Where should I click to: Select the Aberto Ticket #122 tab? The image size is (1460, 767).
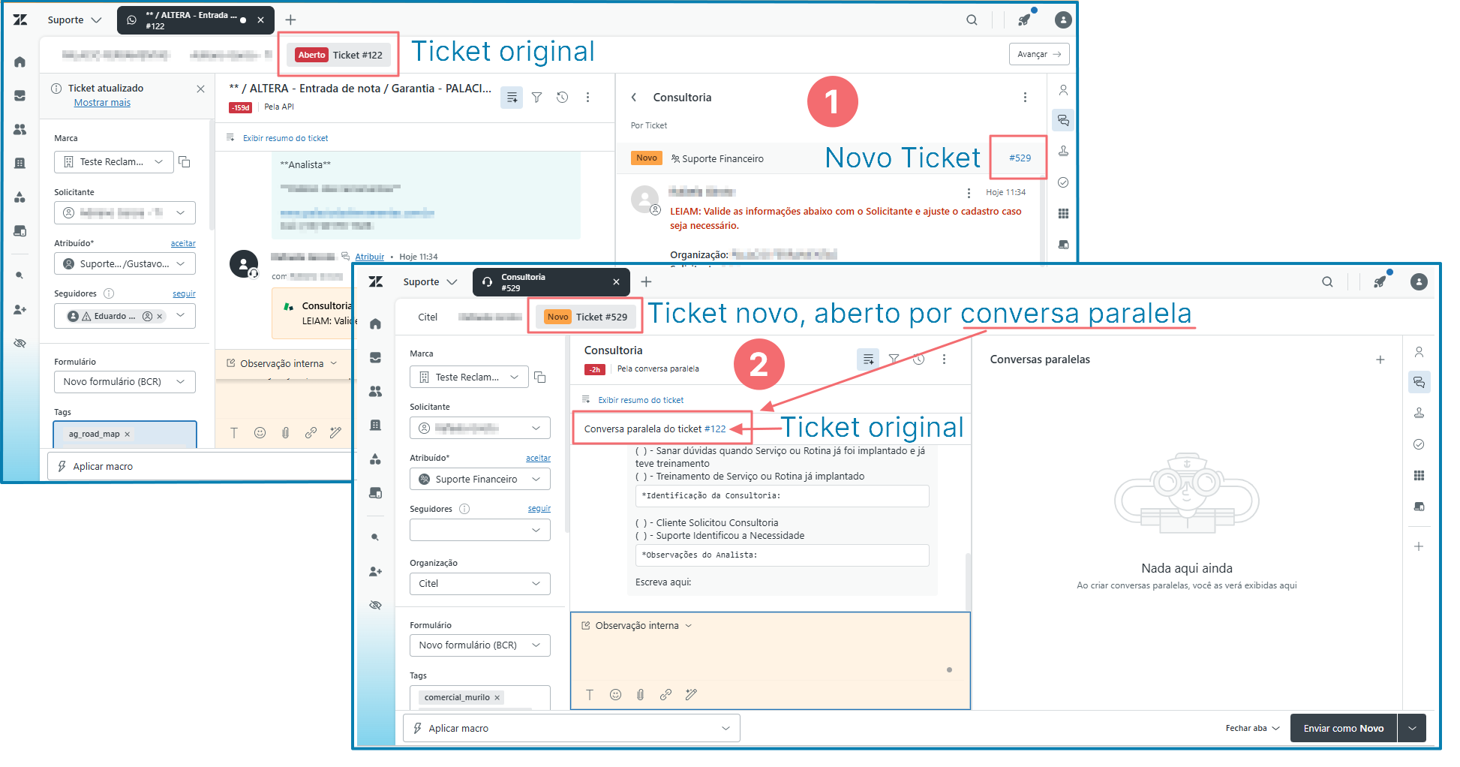pos(339,55)
